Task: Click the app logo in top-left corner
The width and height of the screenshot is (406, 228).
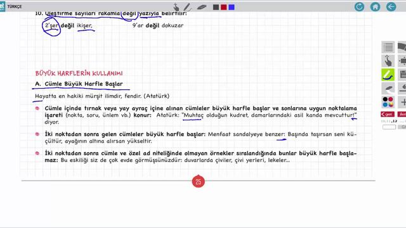Action: pyautogui.click(x=3, y=6)
